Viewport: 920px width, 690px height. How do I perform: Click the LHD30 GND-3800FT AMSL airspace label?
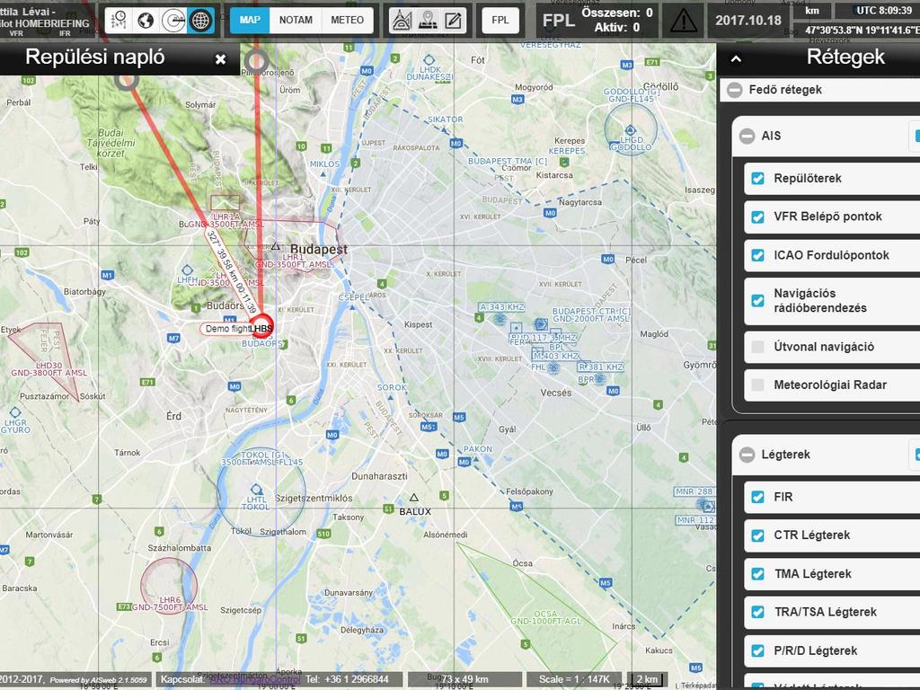[x=49, y=369]
